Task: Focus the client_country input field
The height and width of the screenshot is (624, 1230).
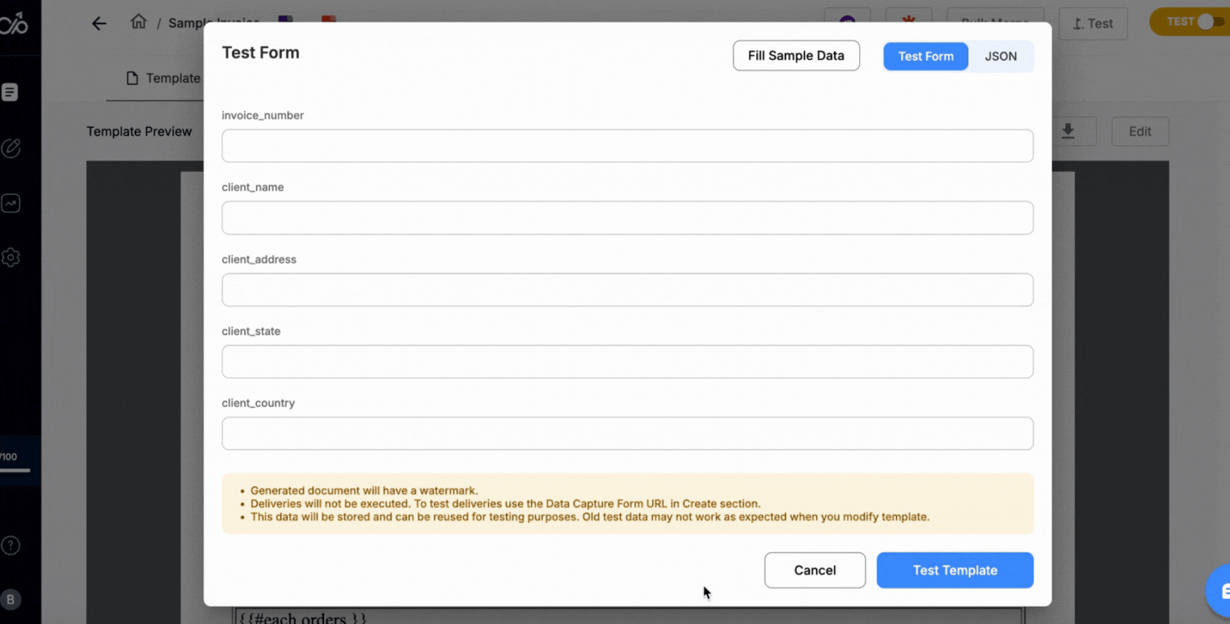Action: (627, 433)
